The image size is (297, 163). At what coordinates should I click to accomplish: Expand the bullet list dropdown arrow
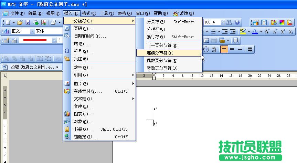coord(219,31)
